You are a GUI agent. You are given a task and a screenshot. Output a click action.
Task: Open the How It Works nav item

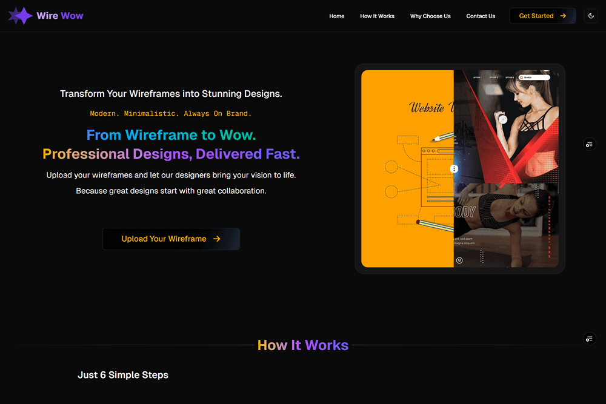377,16
